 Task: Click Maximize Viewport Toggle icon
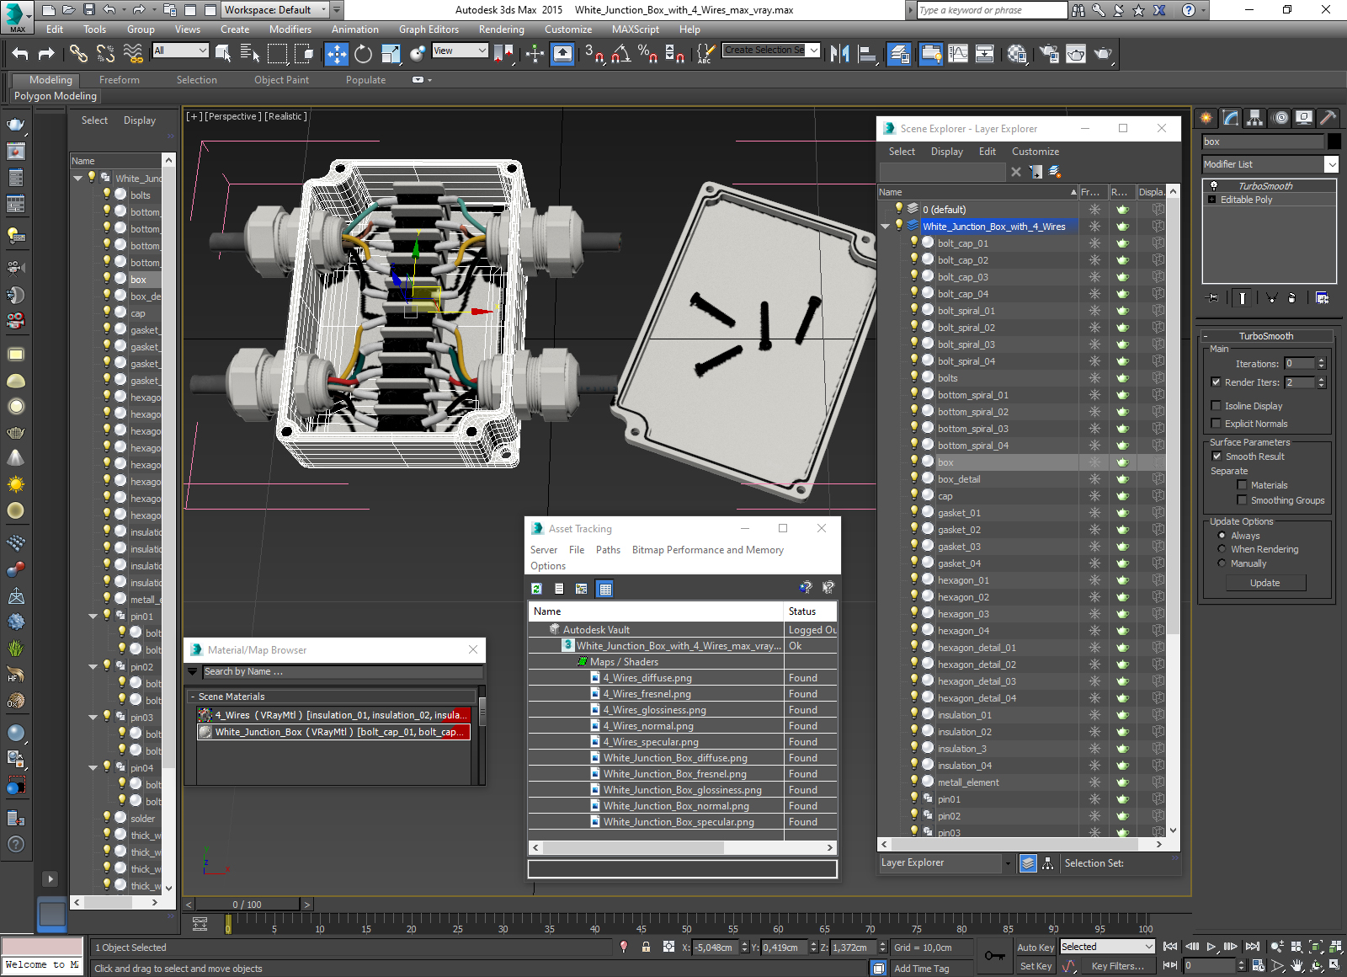coord(1335,966)
